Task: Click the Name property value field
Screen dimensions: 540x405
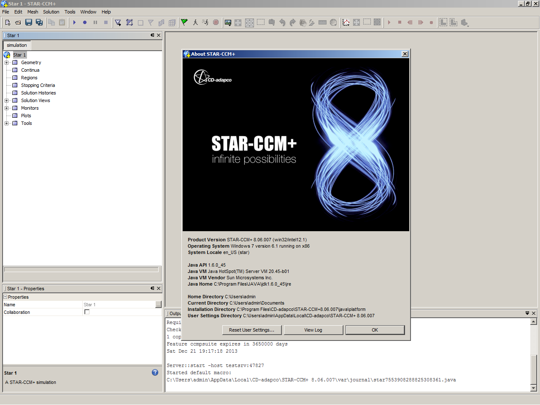Action: pos(119,305)
